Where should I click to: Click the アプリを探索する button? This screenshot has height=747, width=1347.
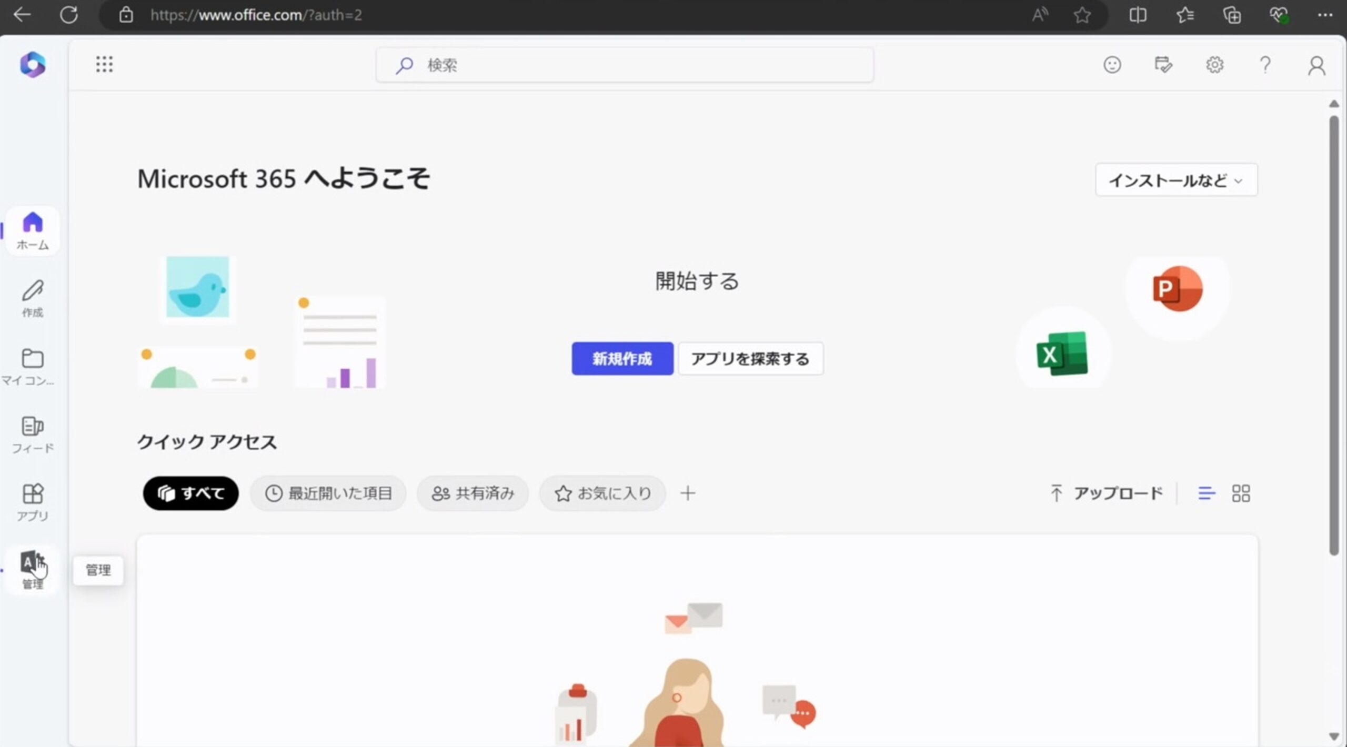click(750, 358)
